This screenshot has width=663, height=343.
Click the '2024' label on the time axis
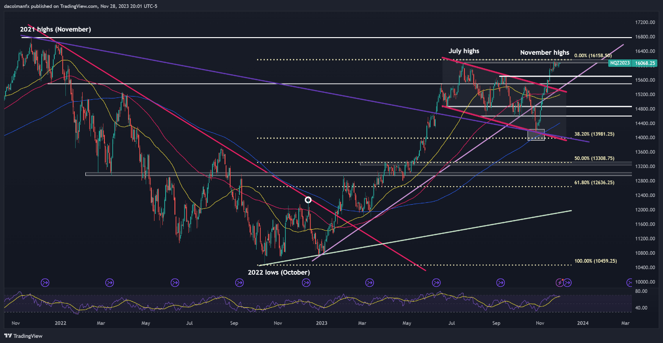(x=583, y=323)
